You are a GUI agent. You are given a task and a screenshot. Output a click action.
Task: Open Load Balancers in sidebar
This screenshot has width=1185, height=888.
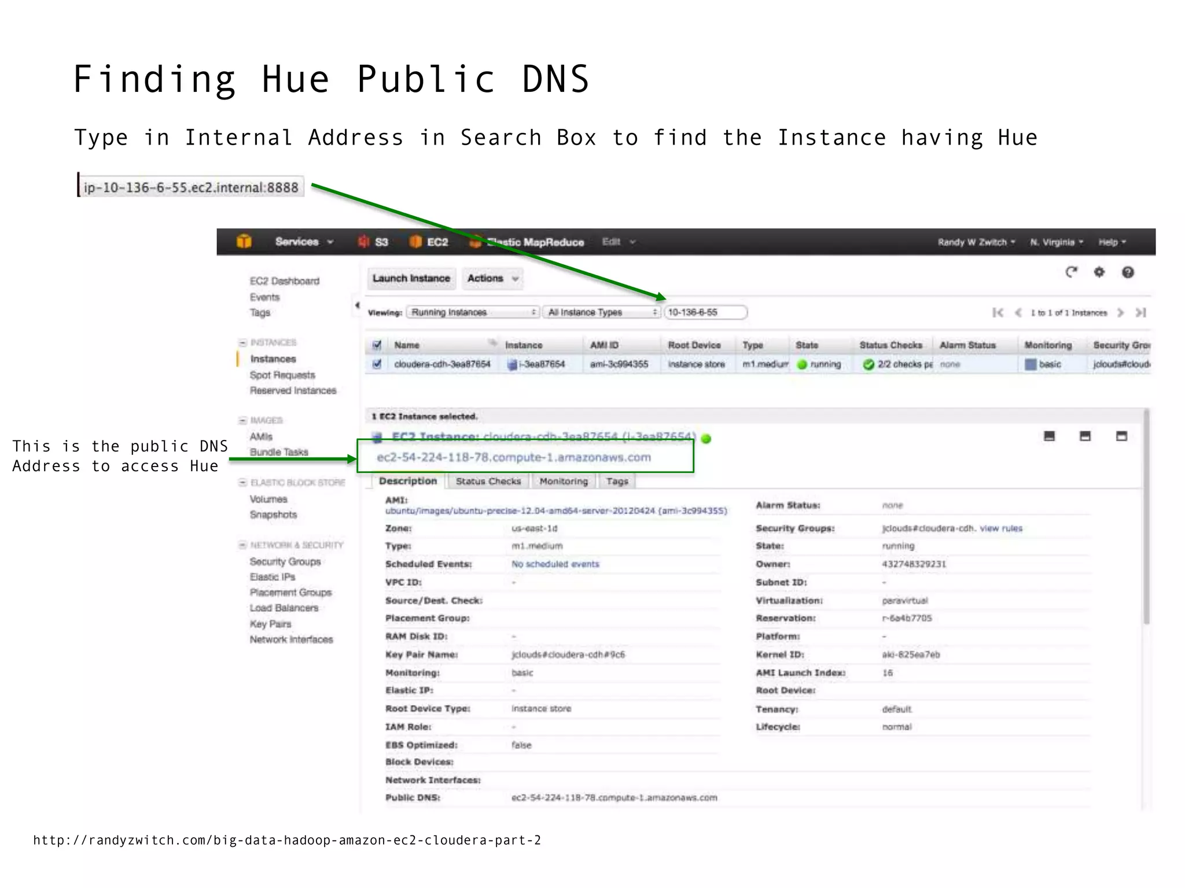click(284, 608)
